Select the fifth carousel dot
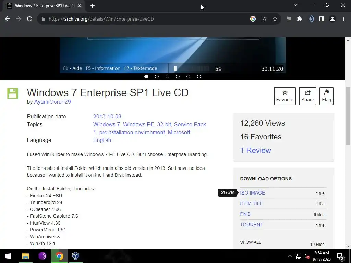The width and height of the screenshot is (351, 263). 188,76
